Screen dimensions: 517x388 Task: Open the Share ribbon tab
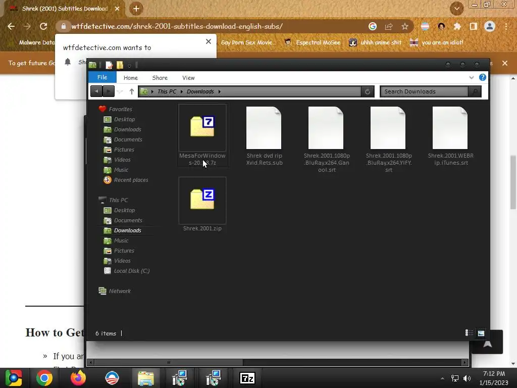point(160,78)
